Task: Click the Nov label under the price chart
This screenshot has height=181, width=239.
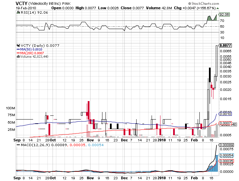Action: coord(90,140)
